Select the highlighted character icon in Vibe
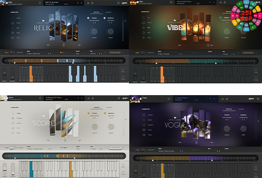 pos(143,27)
